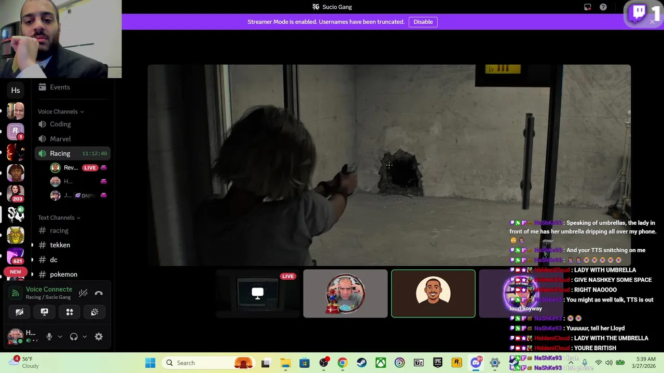Viewport: 664px width, 373px height.
Task: Open the server showing 621 notifications
Action: tap(16, 256)
